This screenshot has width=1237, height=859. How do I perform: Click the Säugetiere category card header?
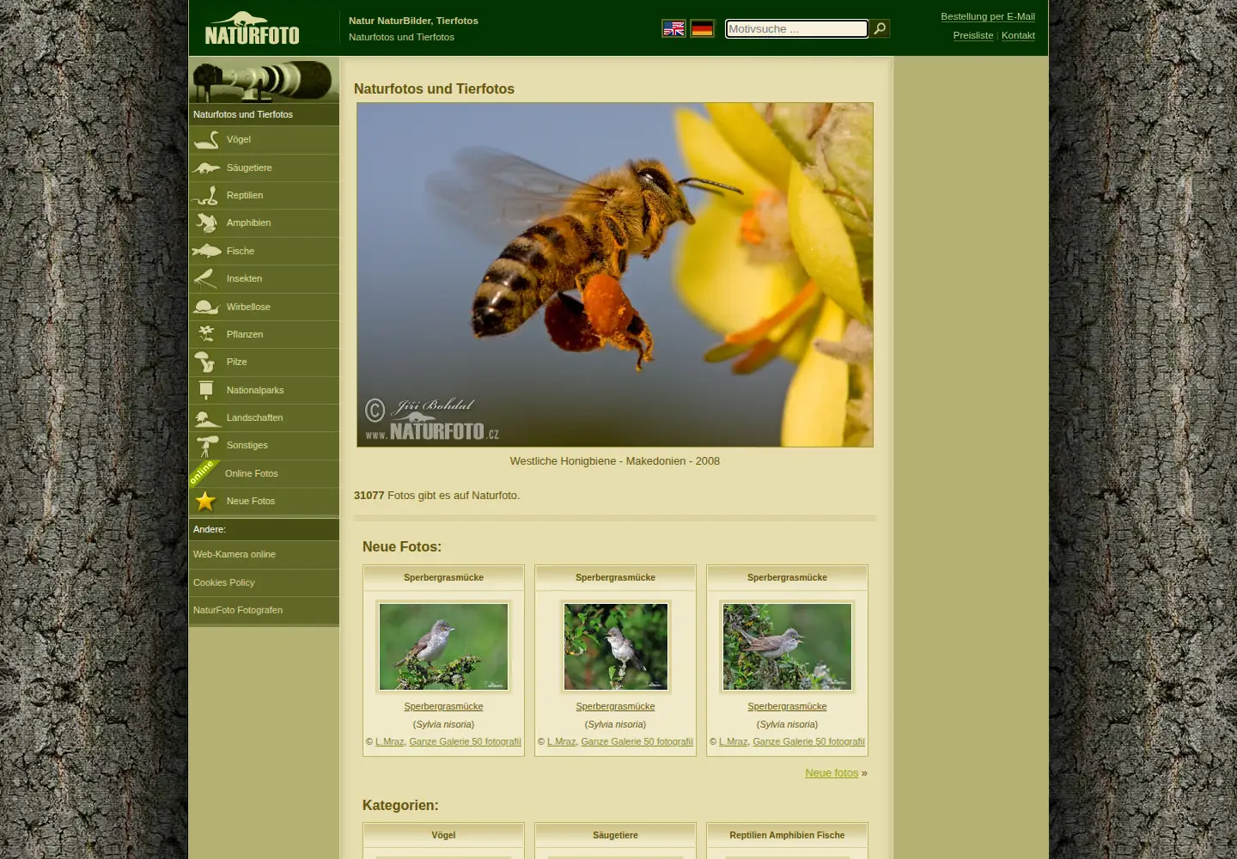615,835
